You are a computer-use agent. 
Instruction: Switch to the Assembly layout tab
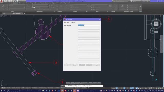pos(84,88)
